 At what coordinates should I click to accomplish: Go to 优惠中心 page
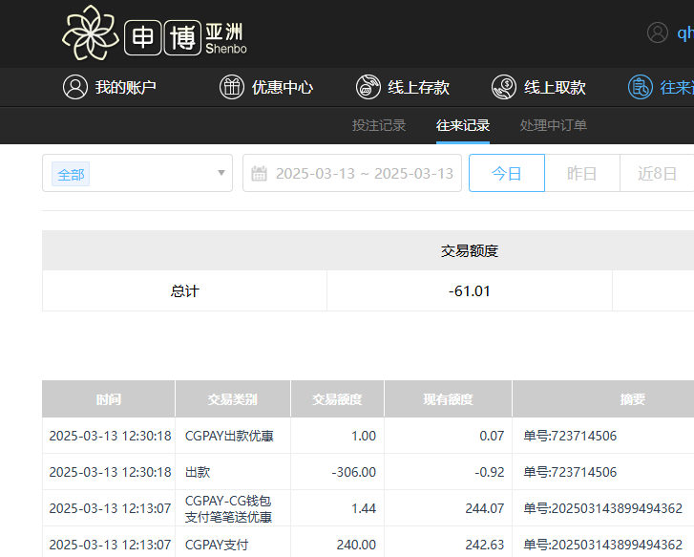pyautogui.click(x=282, y=87)
